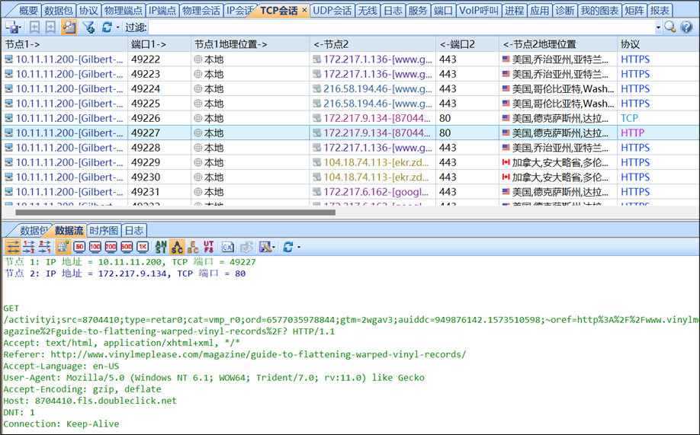Viewport: 700px width, 435px height.
Task: Open the 时序图 tab in lower panel
Action: click(104, 231)
